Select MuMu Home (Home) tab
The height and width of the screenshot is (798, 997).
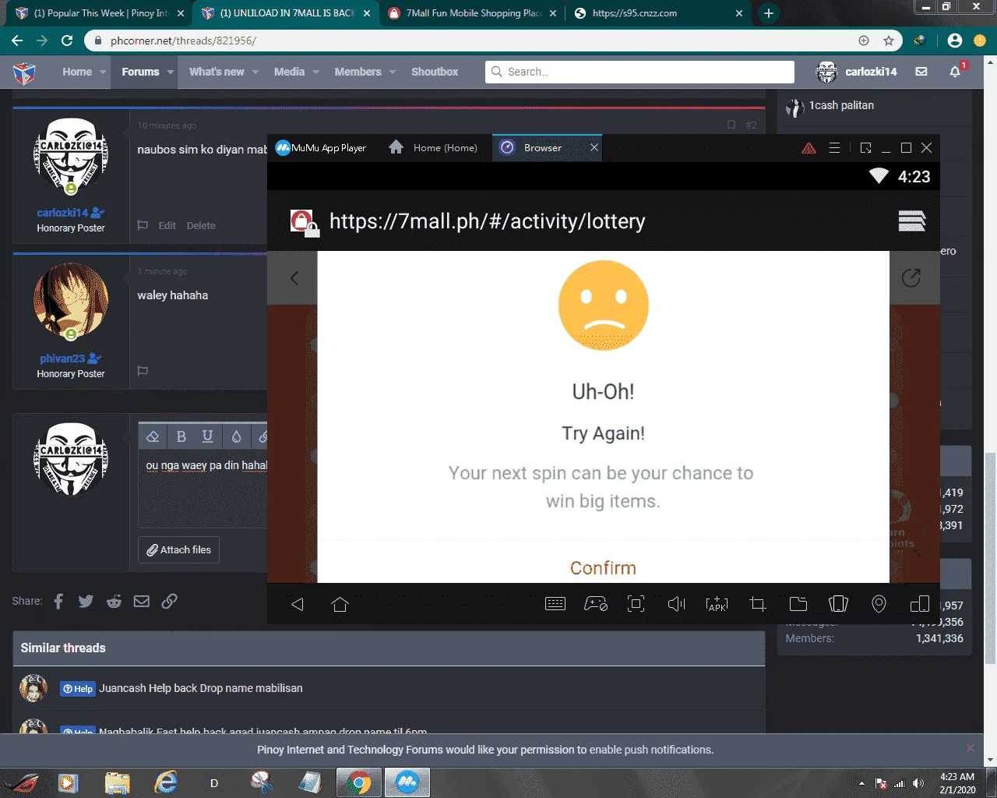click(x=435, y=147)
